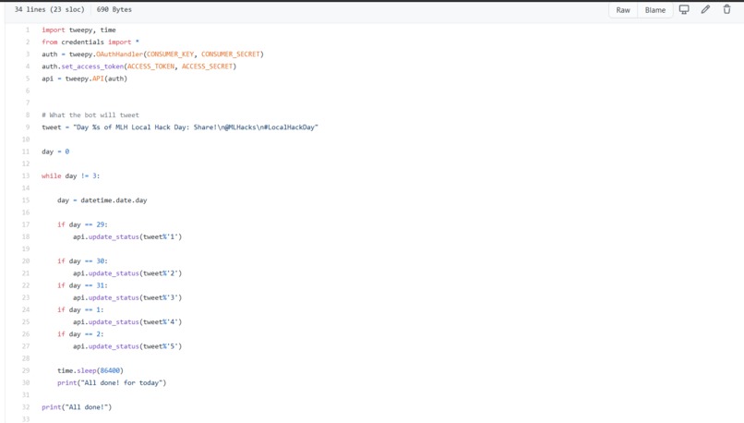
Task: Click the 'from credentials import *' line
Action: [90, 42]
